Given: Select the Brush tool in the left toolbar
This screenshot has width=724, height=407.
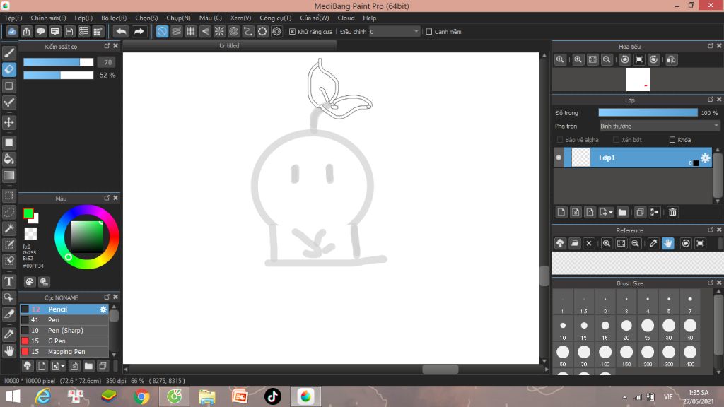Looking at the screenshot, I should 8,53.
